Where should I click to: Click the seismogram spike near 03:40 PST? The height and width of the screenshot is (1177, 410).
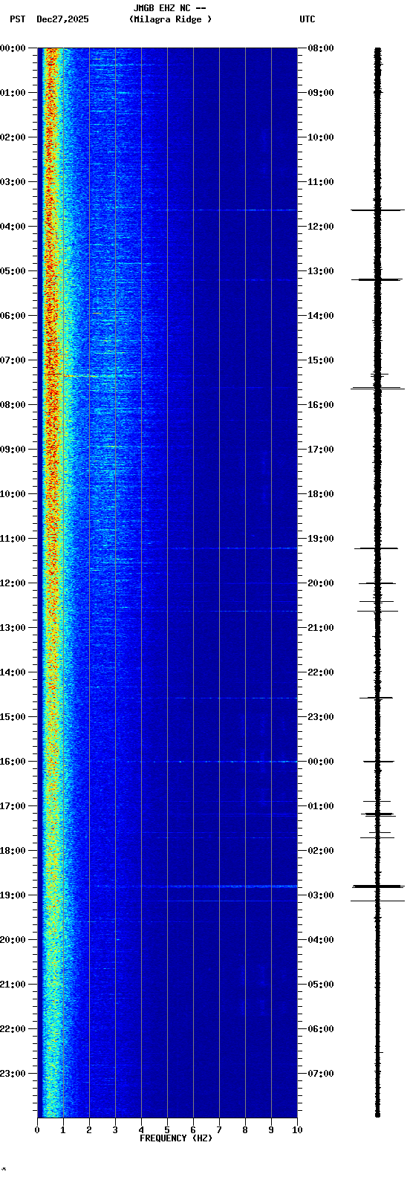click(x=377, y=210)
